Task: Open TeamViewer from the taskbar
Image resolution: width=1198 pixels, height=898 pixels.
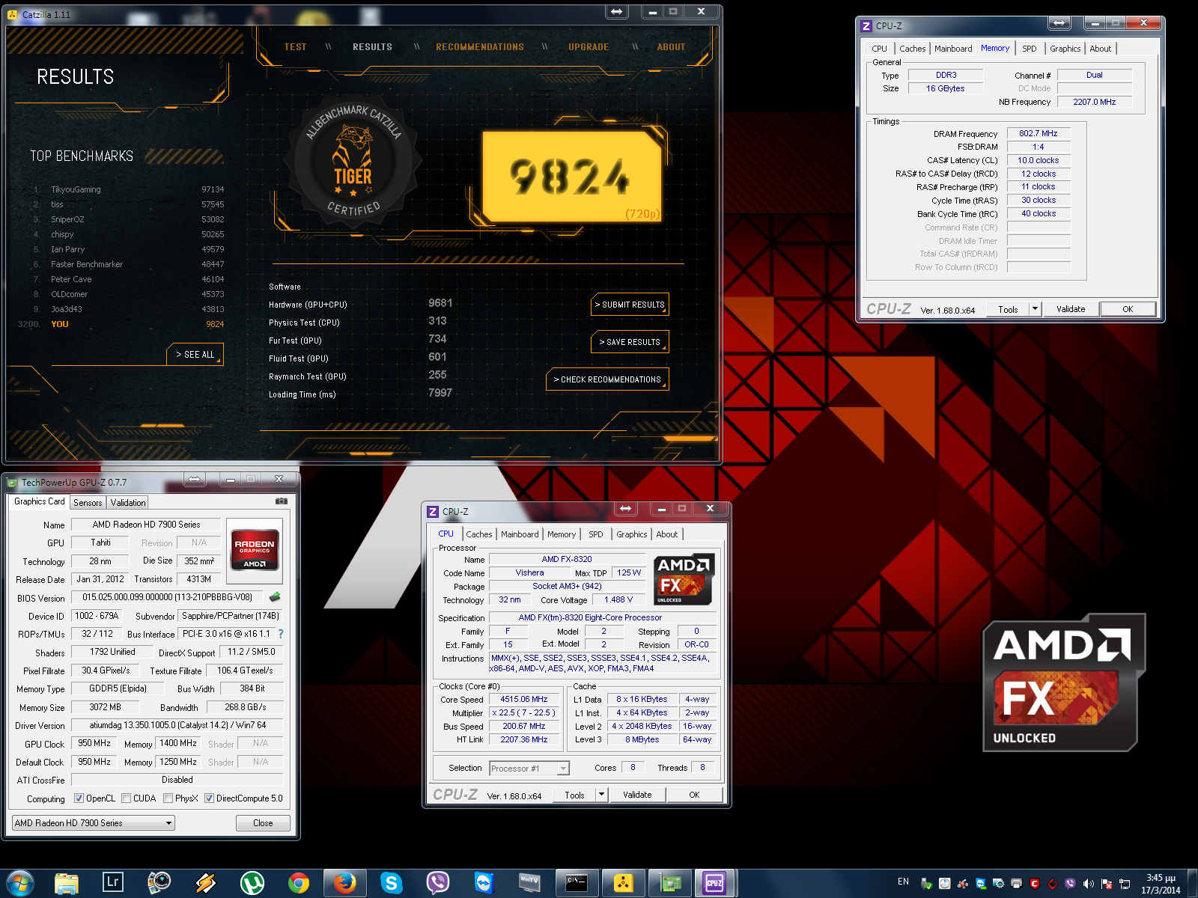Action: coord(484,884)
